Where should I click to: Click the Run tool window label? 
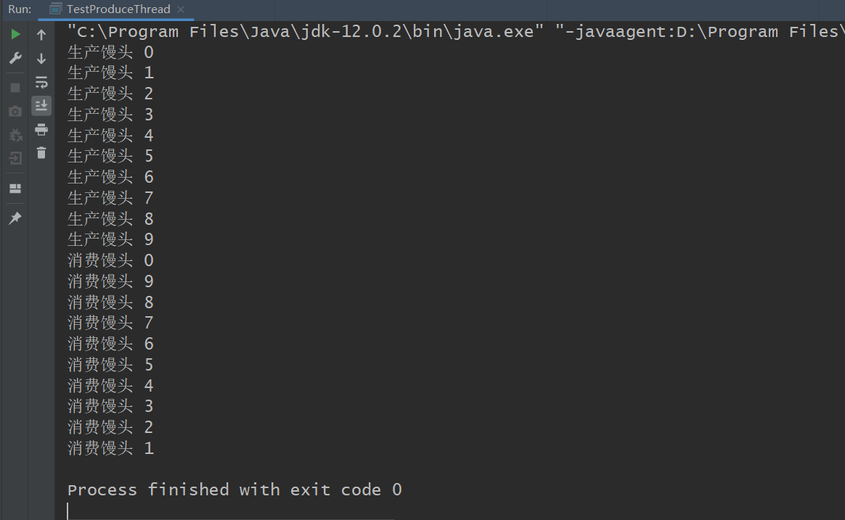pos(20,9)
